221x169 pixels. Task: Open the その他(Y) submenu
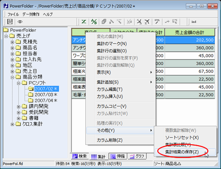point(121,131)
